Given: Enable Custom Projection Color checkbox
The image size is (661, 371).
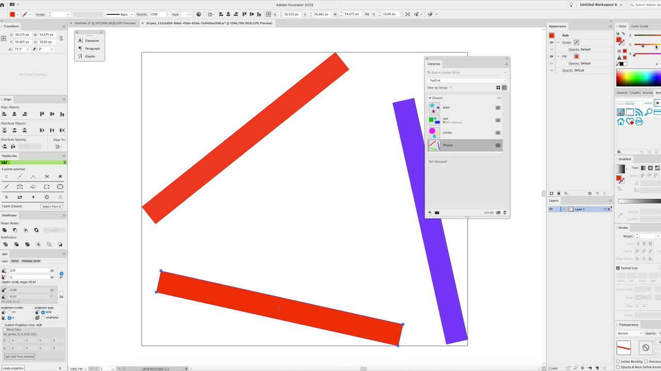Looking at the screenshot, I should pyautogui.click(x=3, y=325).
